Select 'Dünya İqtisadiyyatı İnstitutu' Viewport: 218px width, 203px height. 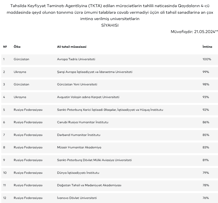[x=78, y=173]
